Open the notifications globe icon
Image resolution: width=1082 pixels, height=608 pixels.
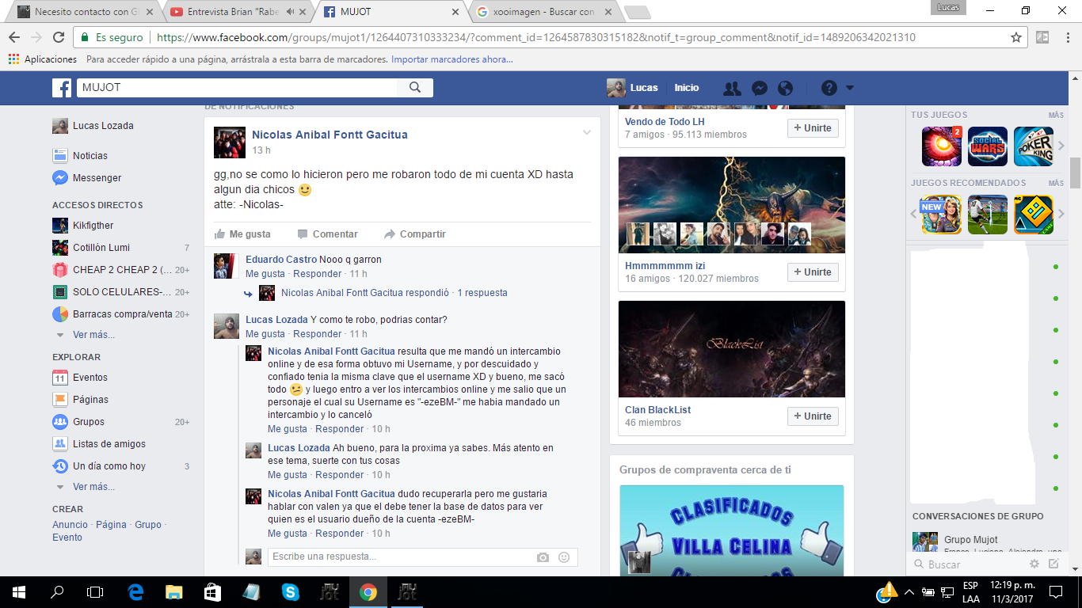785,88
